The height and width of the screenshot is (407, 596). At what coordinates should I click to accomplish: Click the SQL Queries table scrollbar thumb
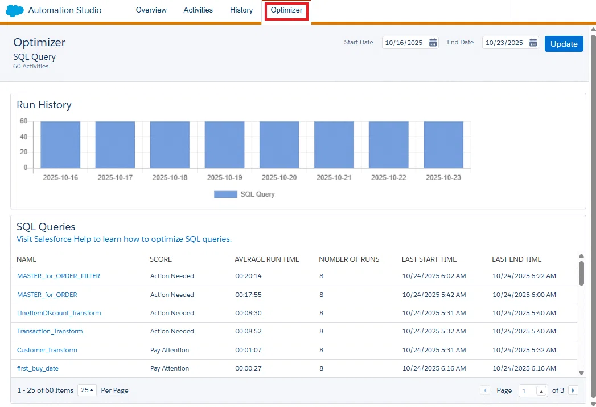point(581,273)
